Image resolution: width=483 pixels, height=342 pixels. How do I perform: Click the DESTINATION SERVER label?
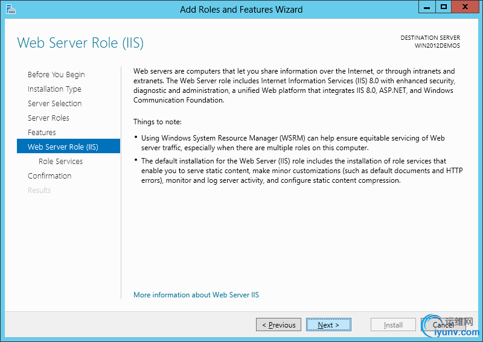(x=430, y=37)
